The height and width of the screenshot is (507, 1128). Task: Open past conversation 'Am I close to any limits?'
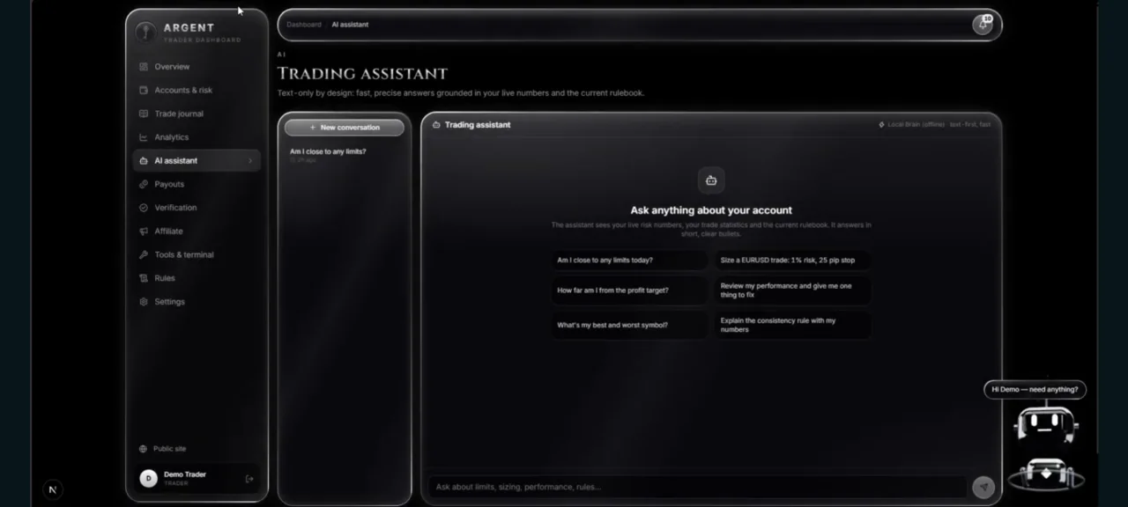tap(345, 155)
